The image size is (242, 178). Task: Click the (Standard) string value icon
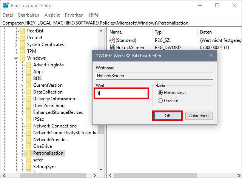[112, 40]
